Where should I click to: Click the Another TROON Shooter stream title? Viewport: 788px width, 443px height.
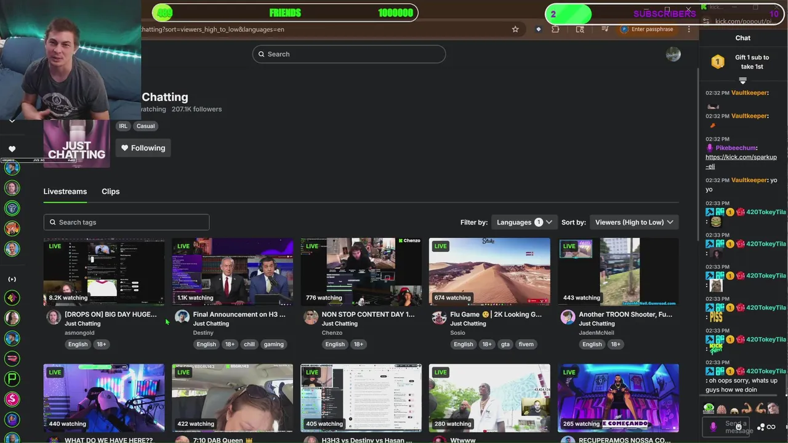[625, 314]
